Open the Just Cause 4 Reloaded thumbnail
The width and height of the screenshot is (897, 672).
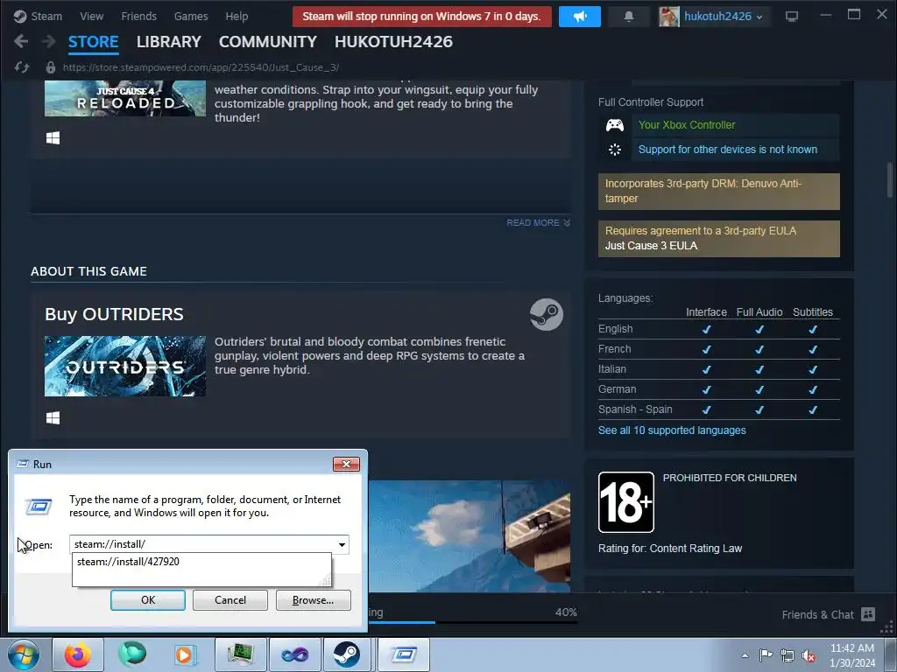pos(125,98)
